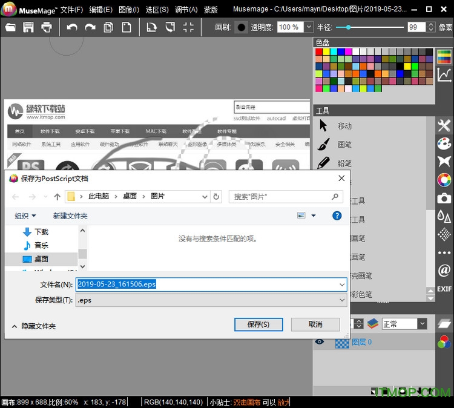Undo the last action
Viewport: 454px width, 408px height.
[72, 27]
